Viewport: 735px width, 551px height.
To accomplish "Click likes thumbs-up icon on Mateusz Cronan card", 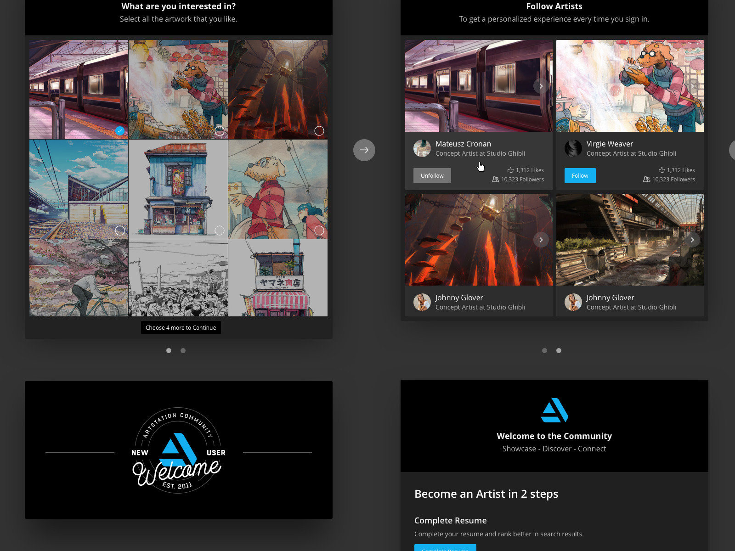I will pyautogui.click(x=510, y=170).
